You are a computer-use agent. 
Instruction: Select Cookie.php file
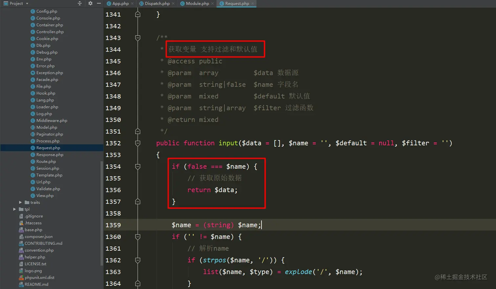[47, 39]
